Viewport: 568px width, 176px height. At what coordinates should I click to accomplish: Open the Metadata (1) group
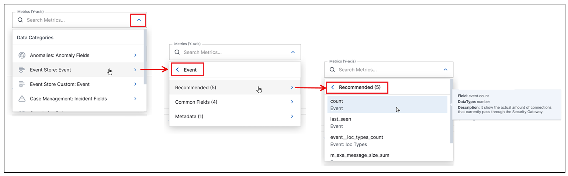(x=235, y=116)
